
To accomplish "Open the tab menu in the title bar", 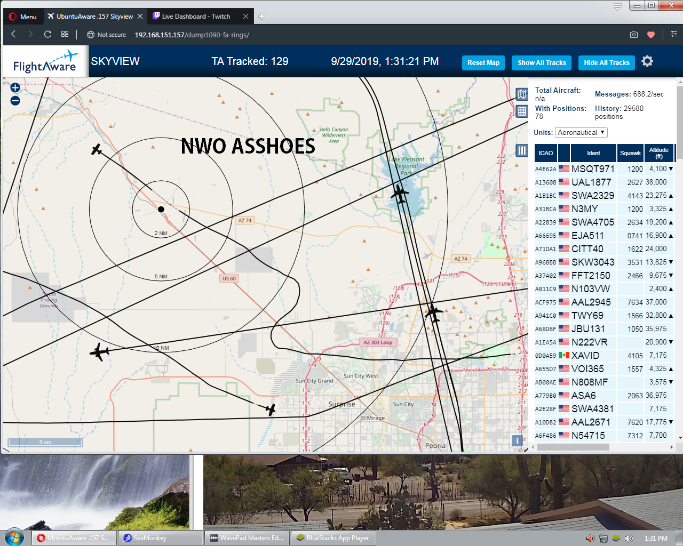I will 617,6.
